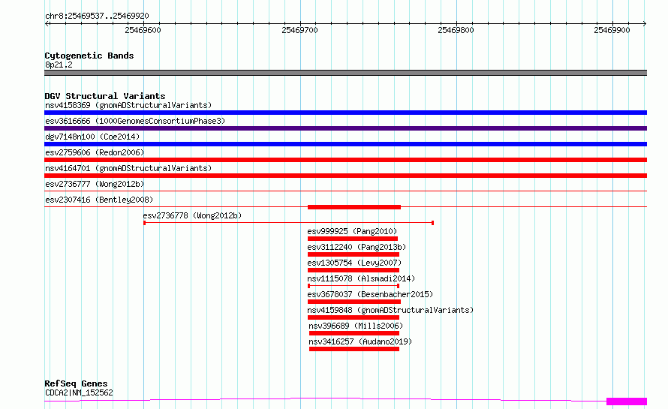Select the nsv396689 Mills2006 variant bar
The image size is (668, 409).
coord(354,333)
